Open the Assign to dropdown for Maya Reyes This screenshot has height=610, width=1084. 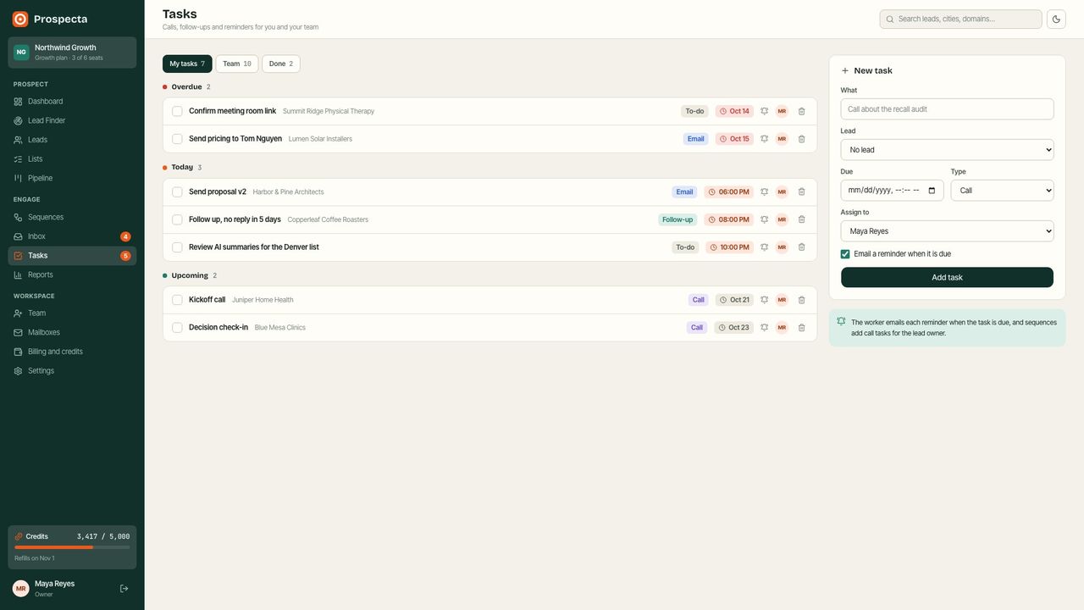pos(947,231)
